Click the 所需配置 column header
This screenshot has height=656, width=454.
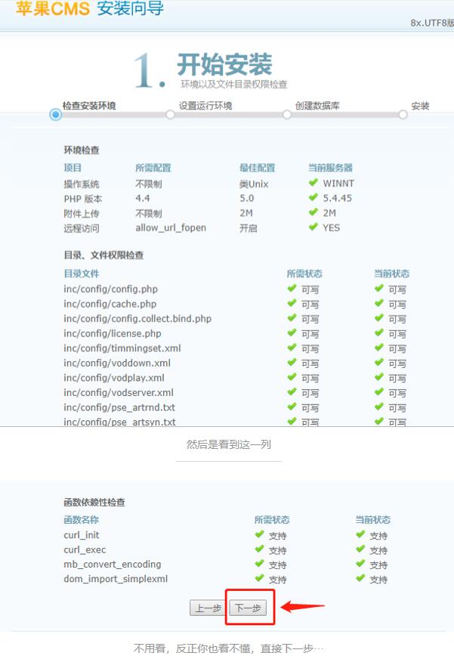coord(153,168)
